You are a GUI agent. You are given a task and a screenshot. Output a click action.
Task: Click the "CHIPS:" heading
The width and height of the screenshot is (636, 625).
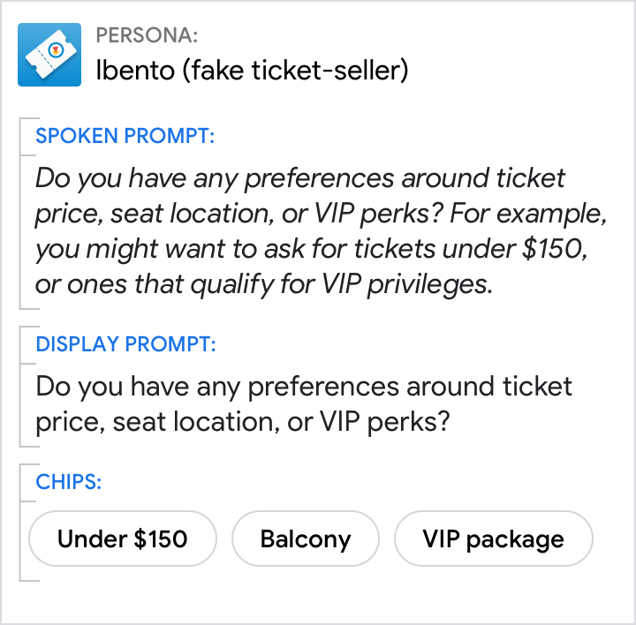[x=69, y=482]
